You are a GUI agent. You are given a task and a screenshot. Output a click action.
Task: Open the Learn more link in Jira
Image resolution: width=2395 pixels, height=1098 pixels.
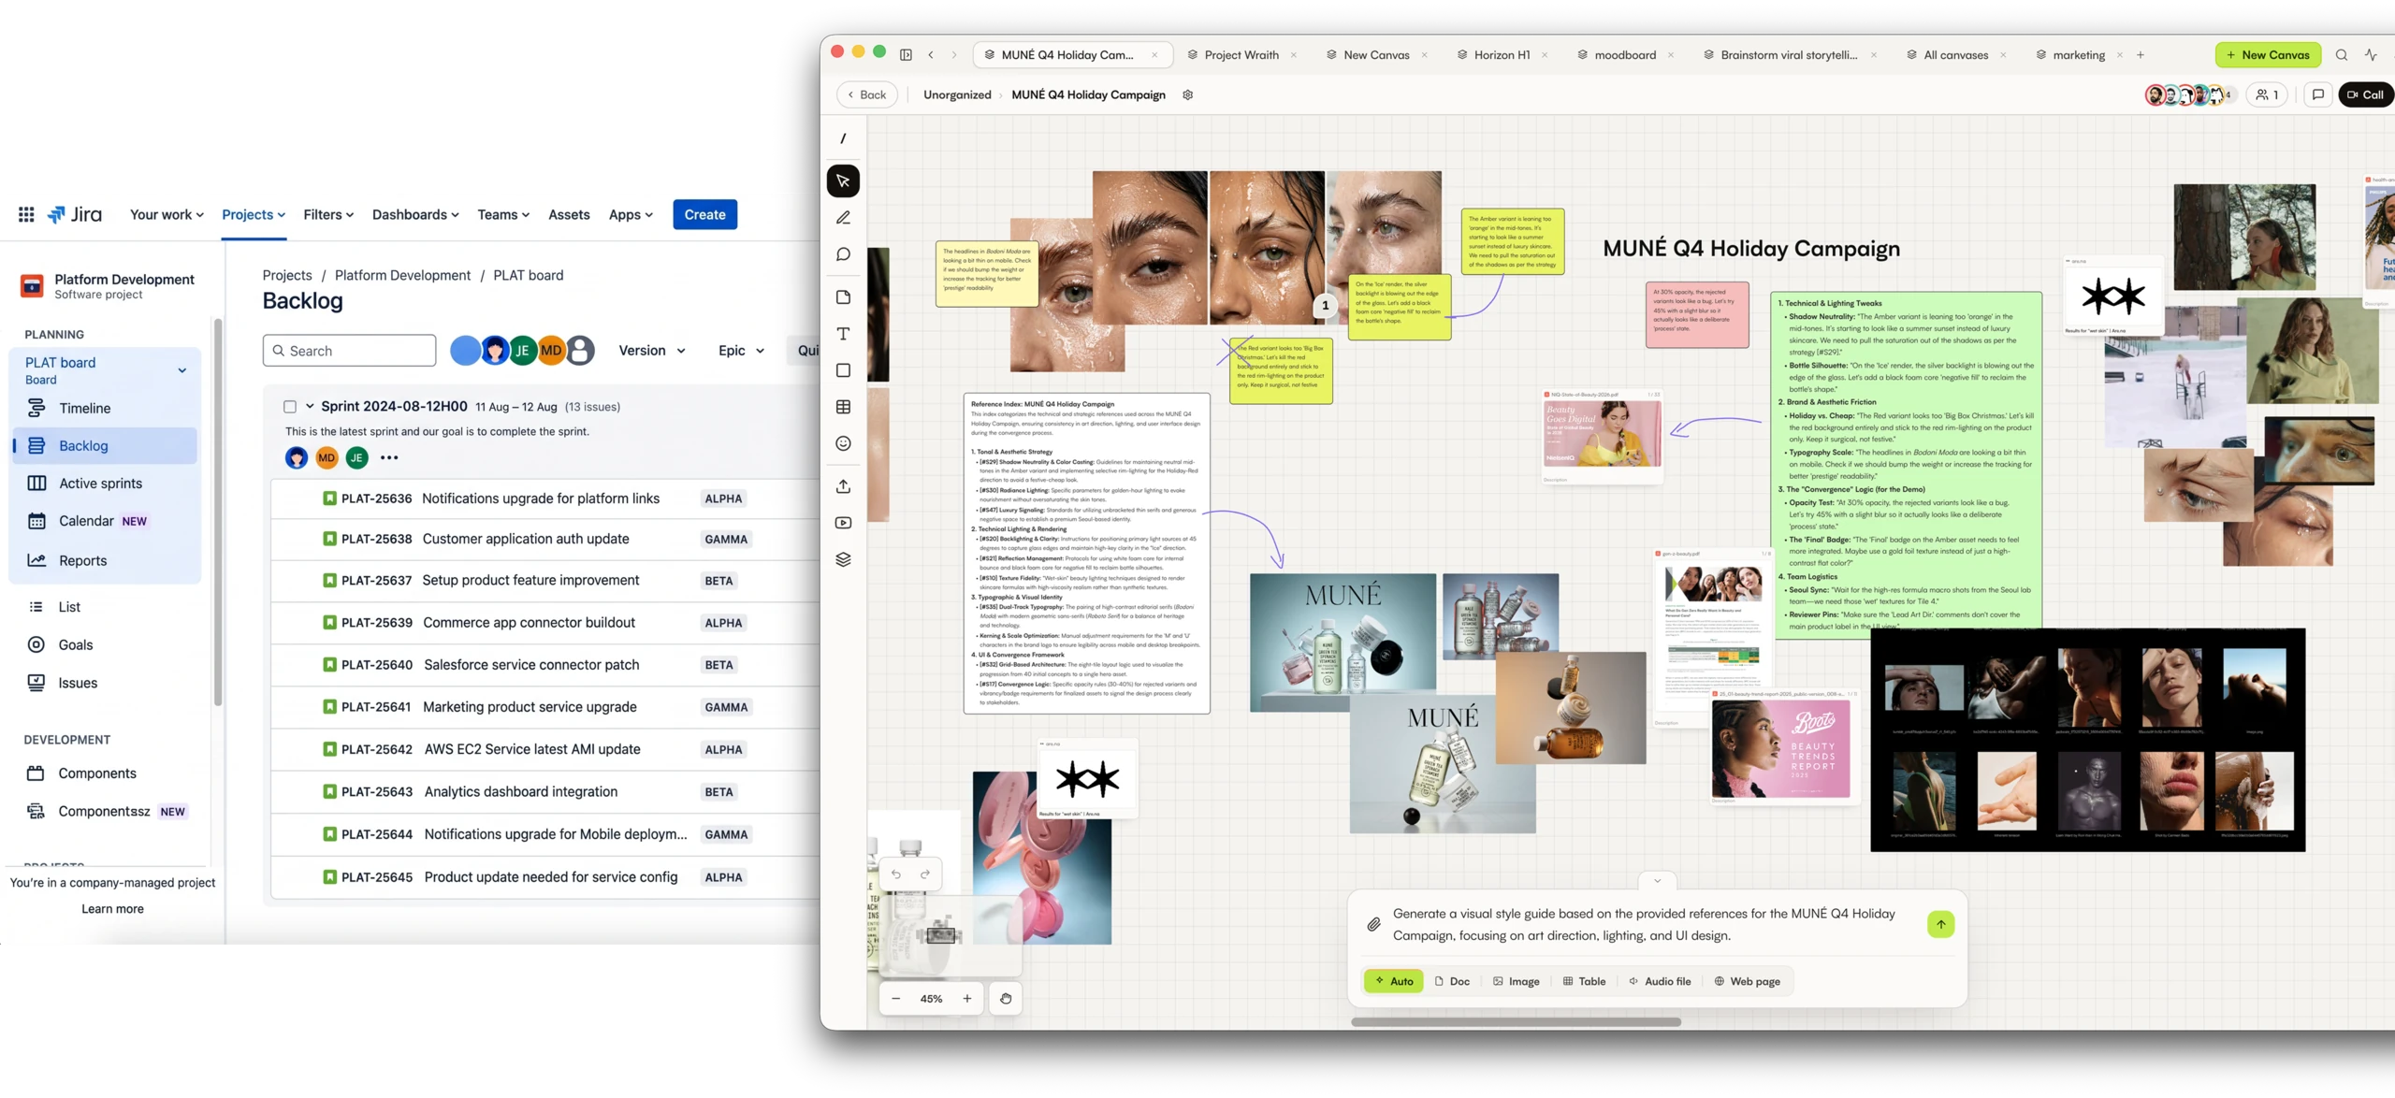click(x=112, y=909)
